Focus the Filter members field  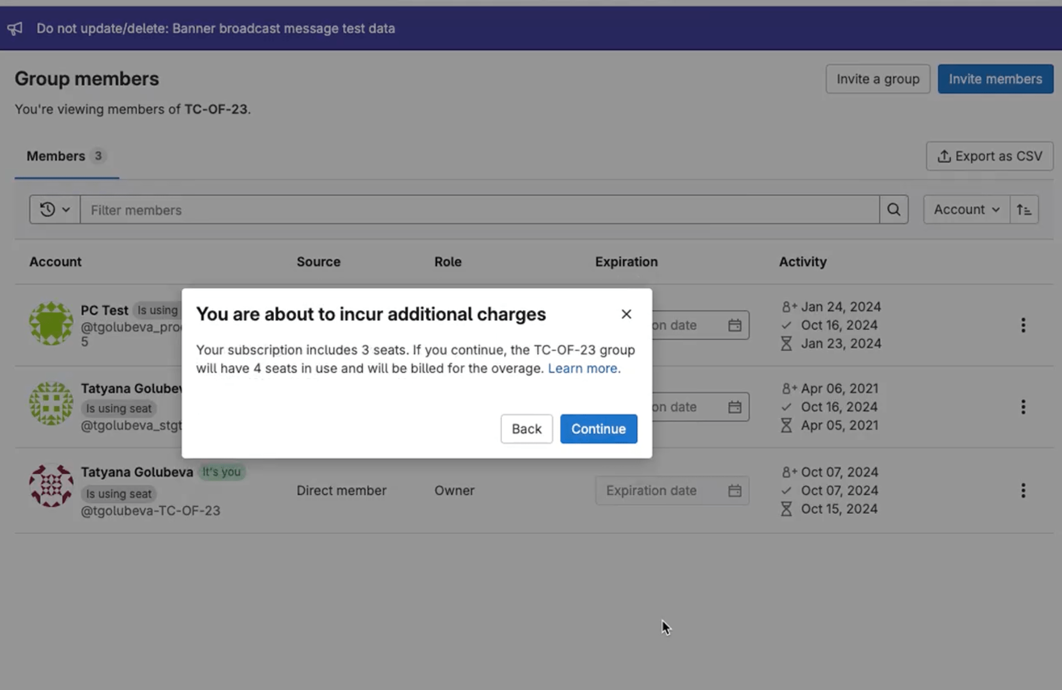(x=479, y=210)
